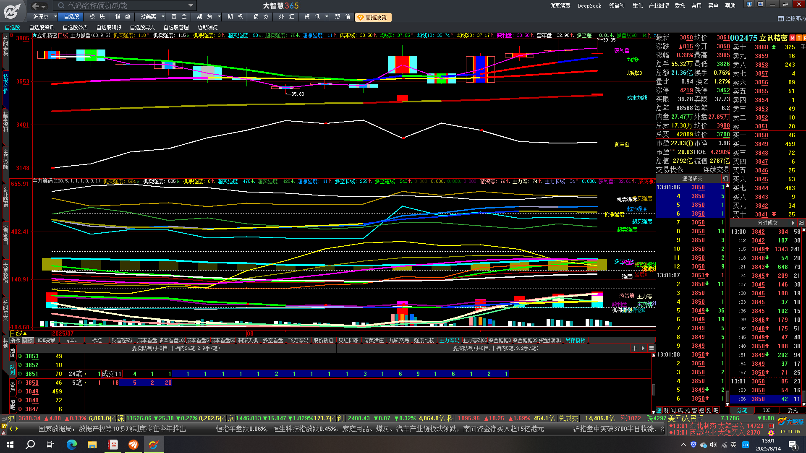Click the 分时成交 list scrollbar down arrow
The width and height of the screenshot is (806, 453).
point(804,405)
